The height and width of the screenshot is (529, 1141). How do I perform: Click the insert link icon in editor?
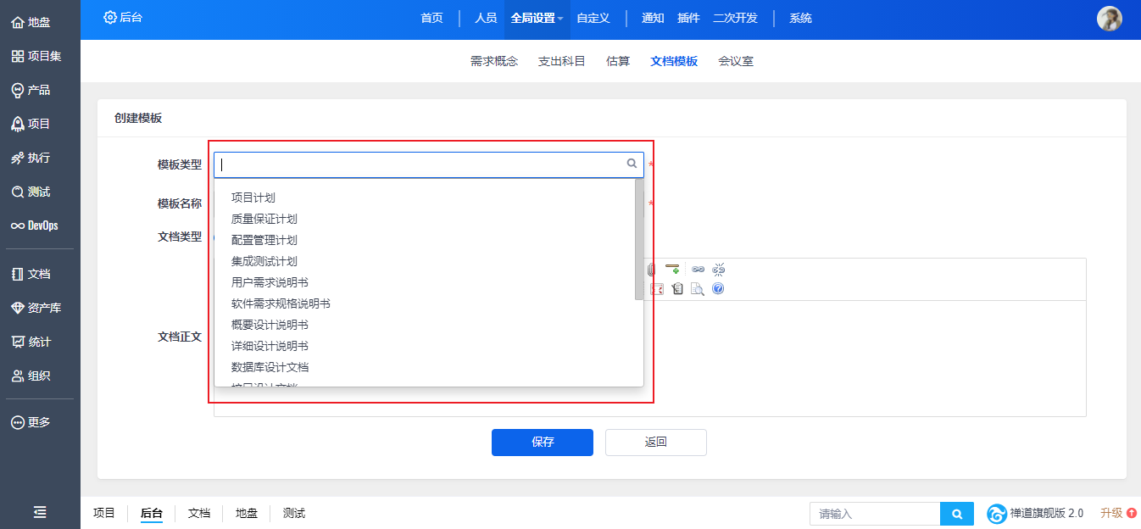pyautogui.click(x=698, y=270)
